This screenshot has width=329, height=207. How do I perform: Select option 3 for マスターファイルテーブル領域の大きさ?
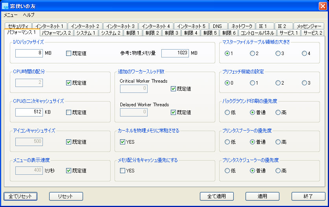coord(278,54)
